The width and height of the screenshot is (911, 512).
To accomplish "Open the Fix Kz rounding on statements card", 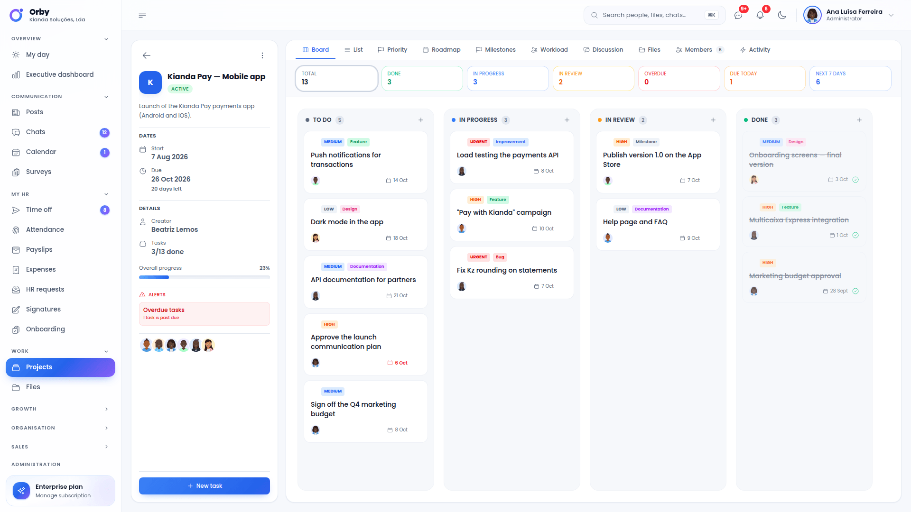I will 511,273.
